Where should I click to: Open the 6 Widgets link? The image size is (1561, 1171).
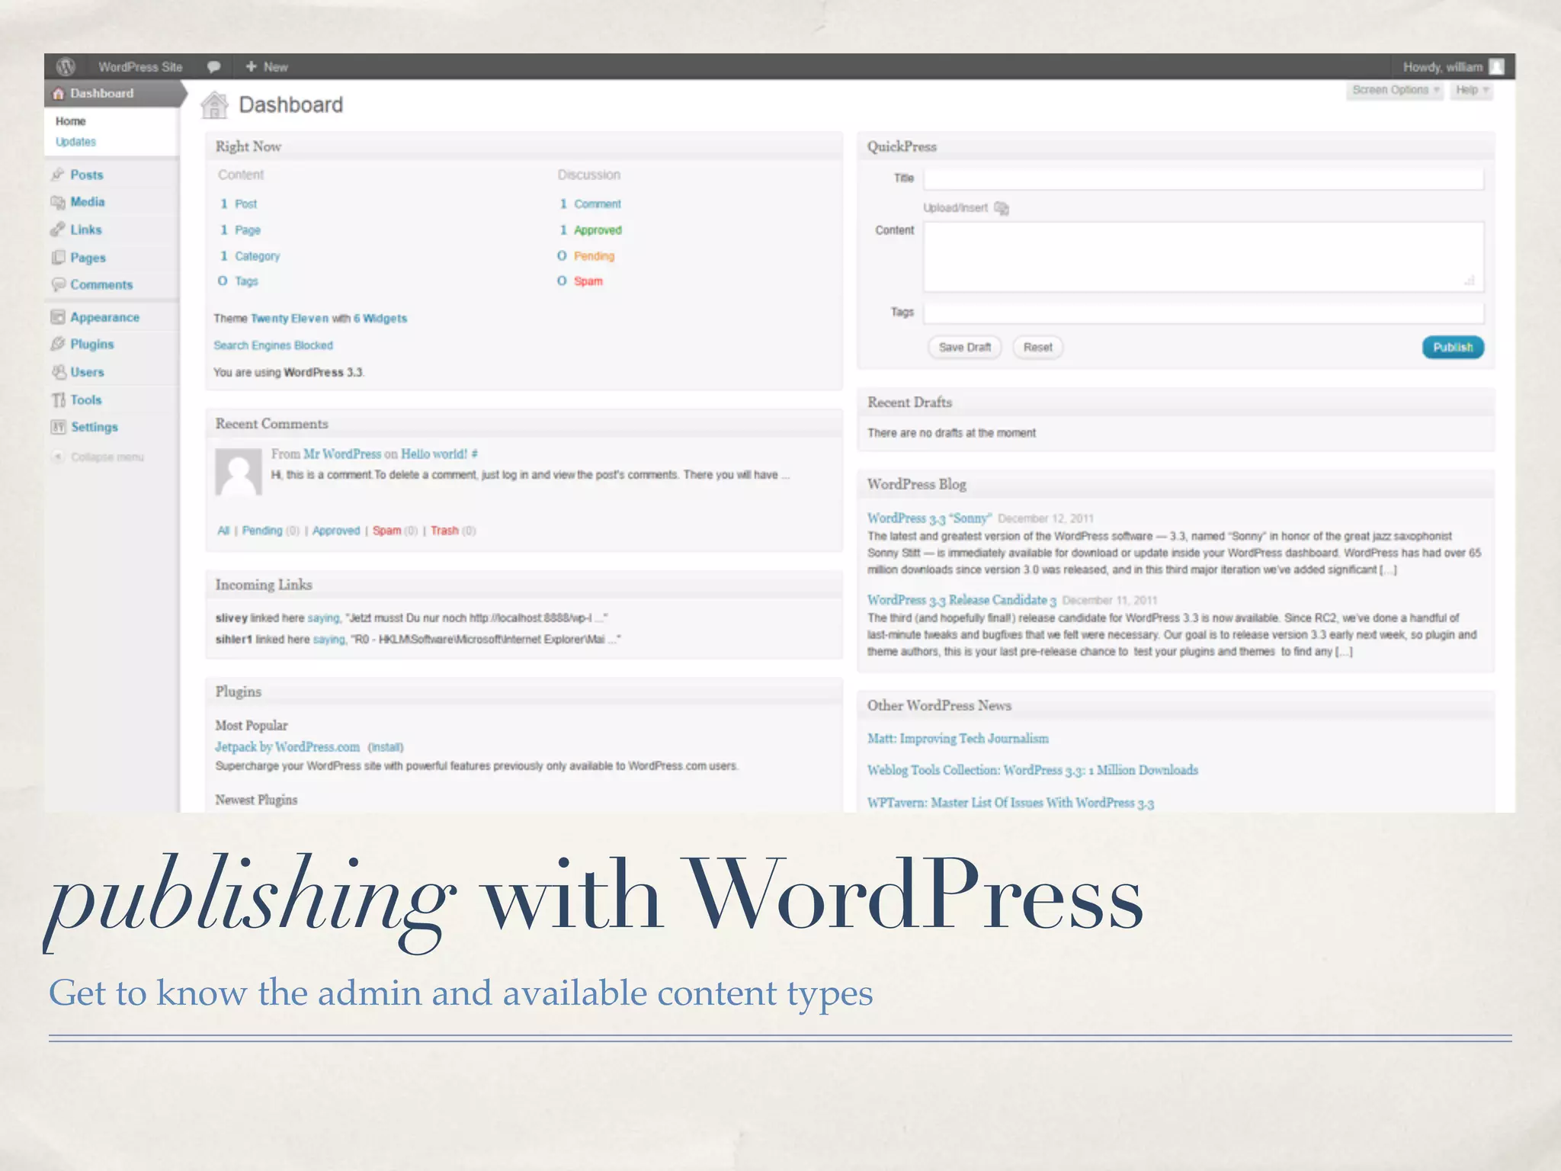pyautogui.click(x=380, y=319)
